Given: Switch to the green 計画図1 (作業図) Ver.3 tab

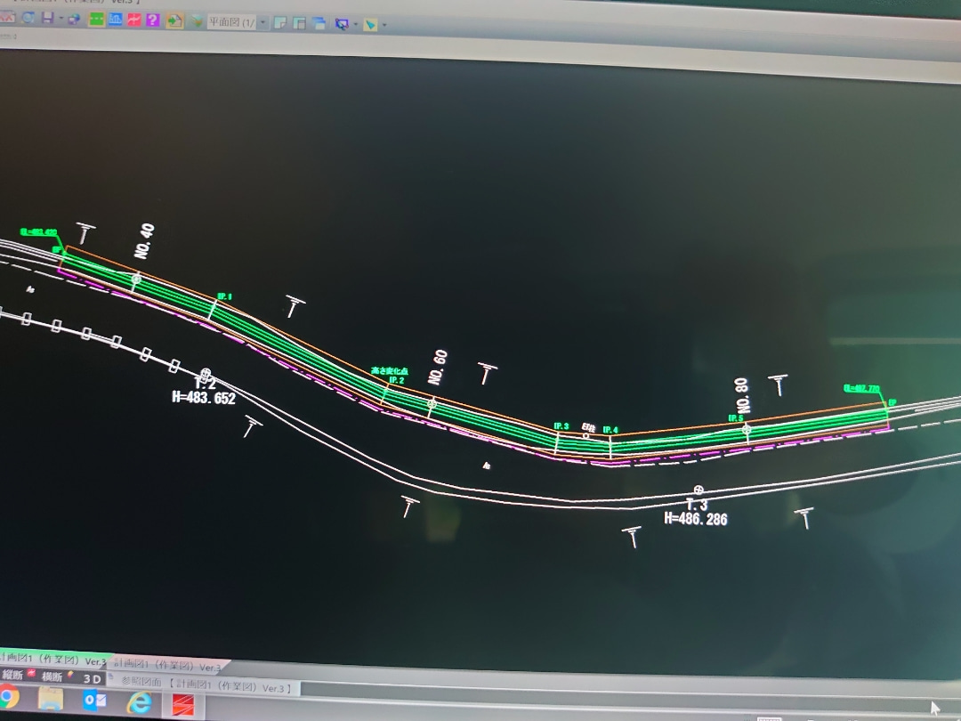Looking at the screenshot, I should [54, 660].
